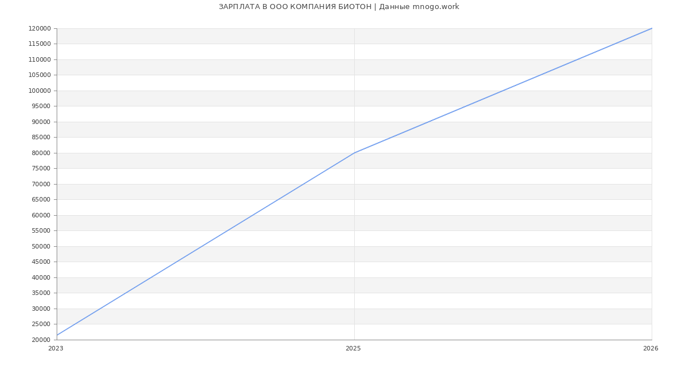The height and width of the screenshot is (368, 680).
Task: Click the 2023 label on the x-axis
Action: point(56,349)
